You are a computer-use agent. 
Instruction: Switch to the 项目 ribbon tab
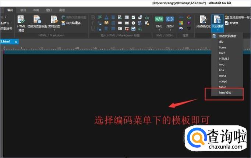[23, 10]
